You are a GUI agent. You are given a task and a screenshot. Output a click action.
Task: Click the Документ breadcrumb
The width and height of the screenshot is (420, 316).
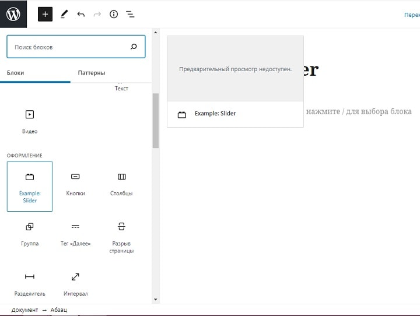(x=24, y=310)
